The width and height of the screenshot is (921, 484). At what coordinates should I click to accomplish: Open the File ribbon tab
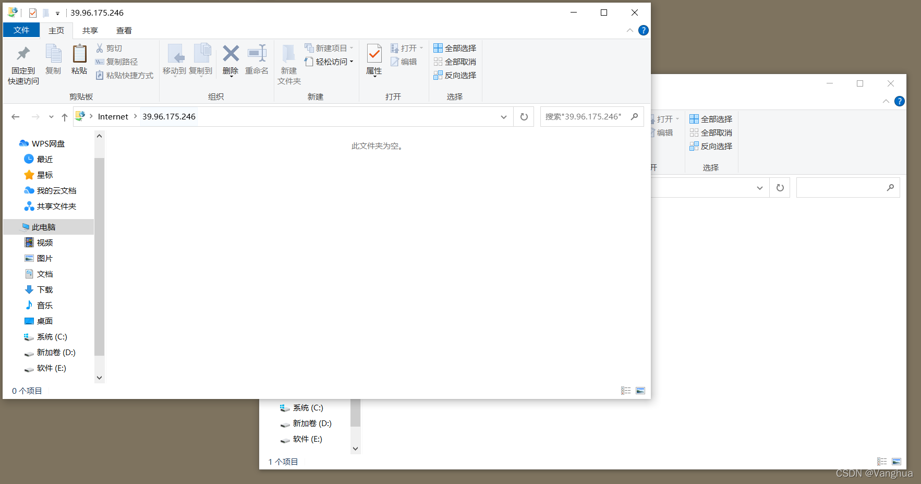coord(21,30)
